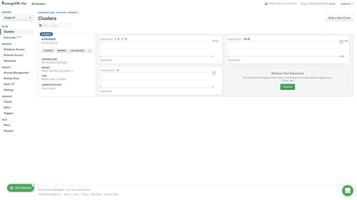The height and width of the screenshot is (200, 357).
Task: Click inside the Find a cluster field
Action: [55, 25]
